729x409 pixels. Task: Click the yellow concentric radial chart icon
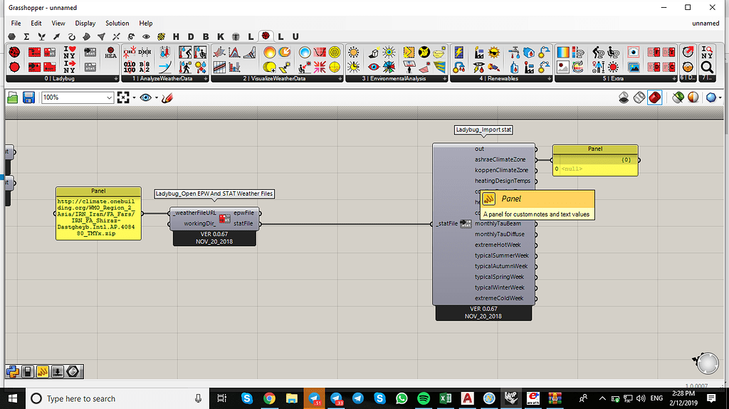(335, 52)
